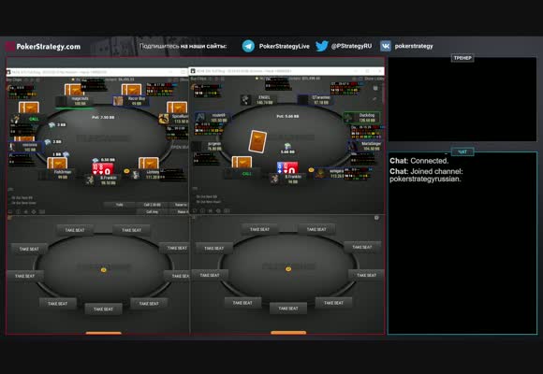The width and height of the screenshot is (543, 374).
Task: Click last bottom toolbar icon, left table
Action: coord(42,211)
